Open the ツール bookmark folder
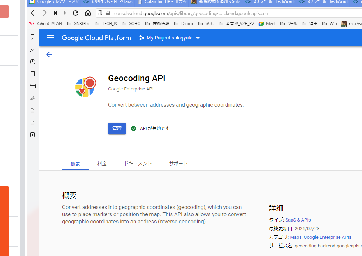Screen dimensions: 362x256 (x=289, y=24)
